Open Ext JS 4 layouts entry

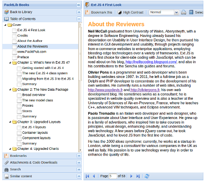[34, 127]
